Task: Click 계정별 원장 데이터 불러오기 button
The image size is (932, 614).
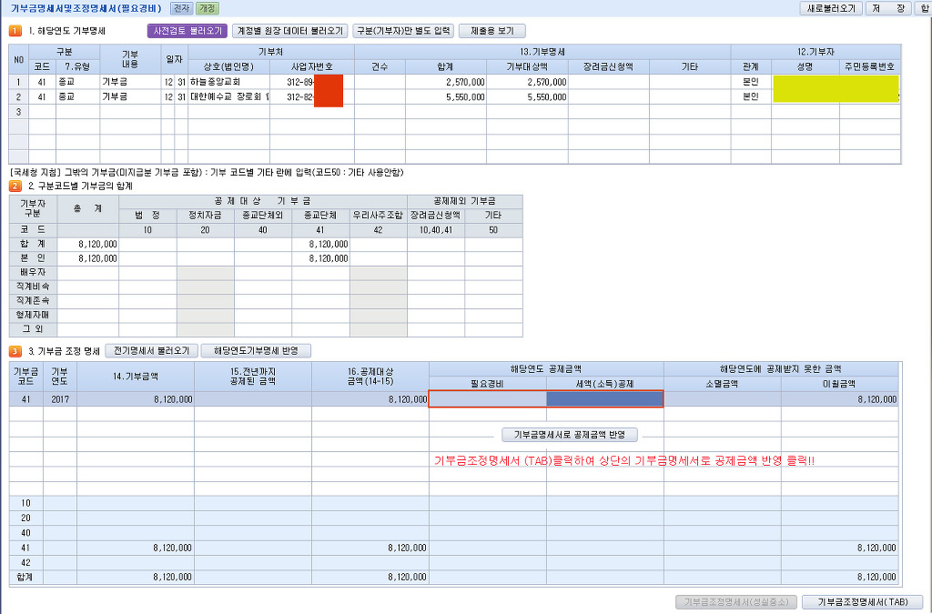Action: [290, 31]
